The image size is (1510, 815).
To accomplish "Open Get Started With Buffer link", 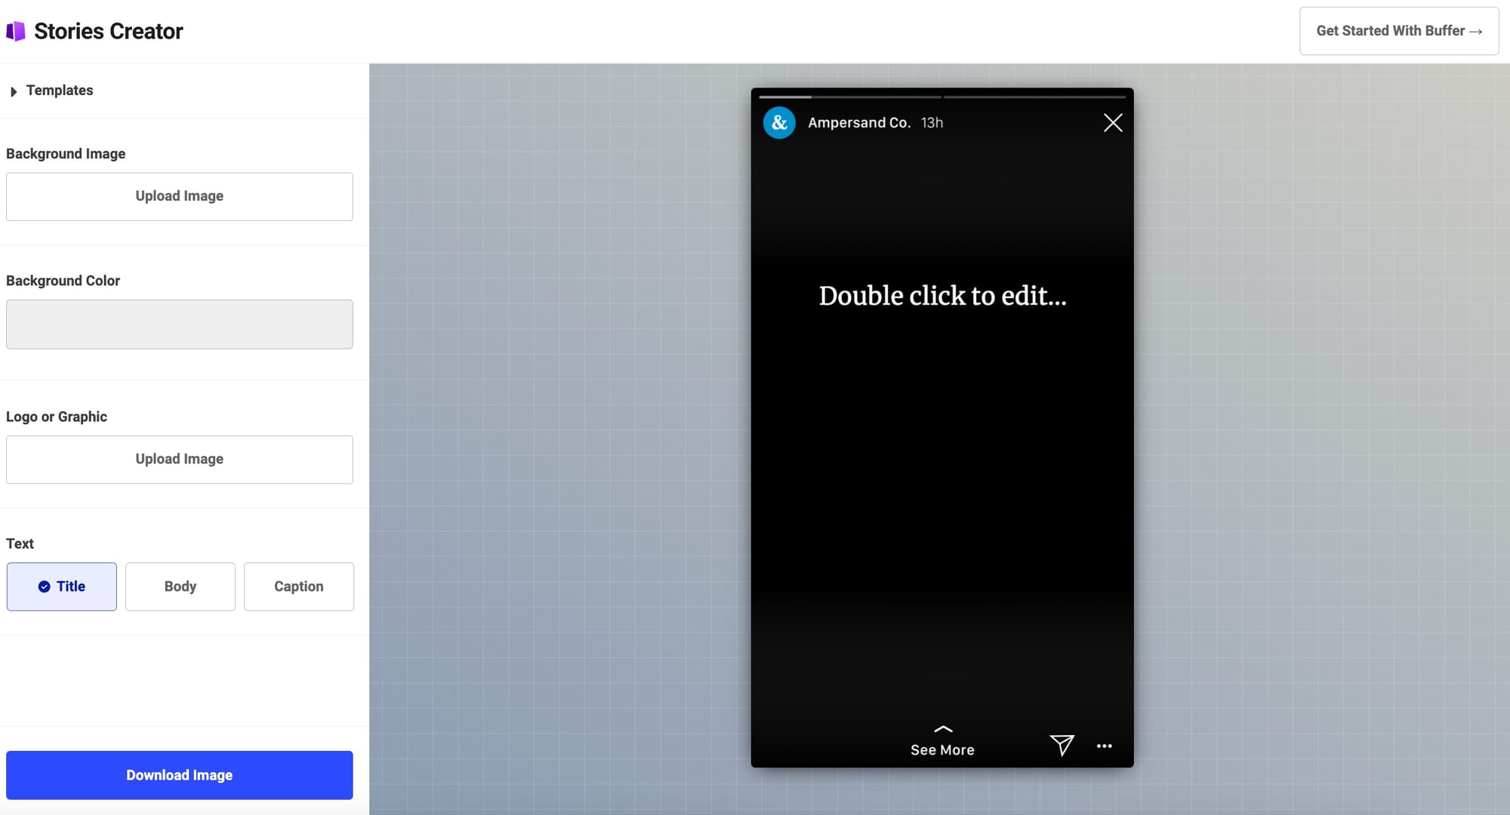I will (1399, 31).
